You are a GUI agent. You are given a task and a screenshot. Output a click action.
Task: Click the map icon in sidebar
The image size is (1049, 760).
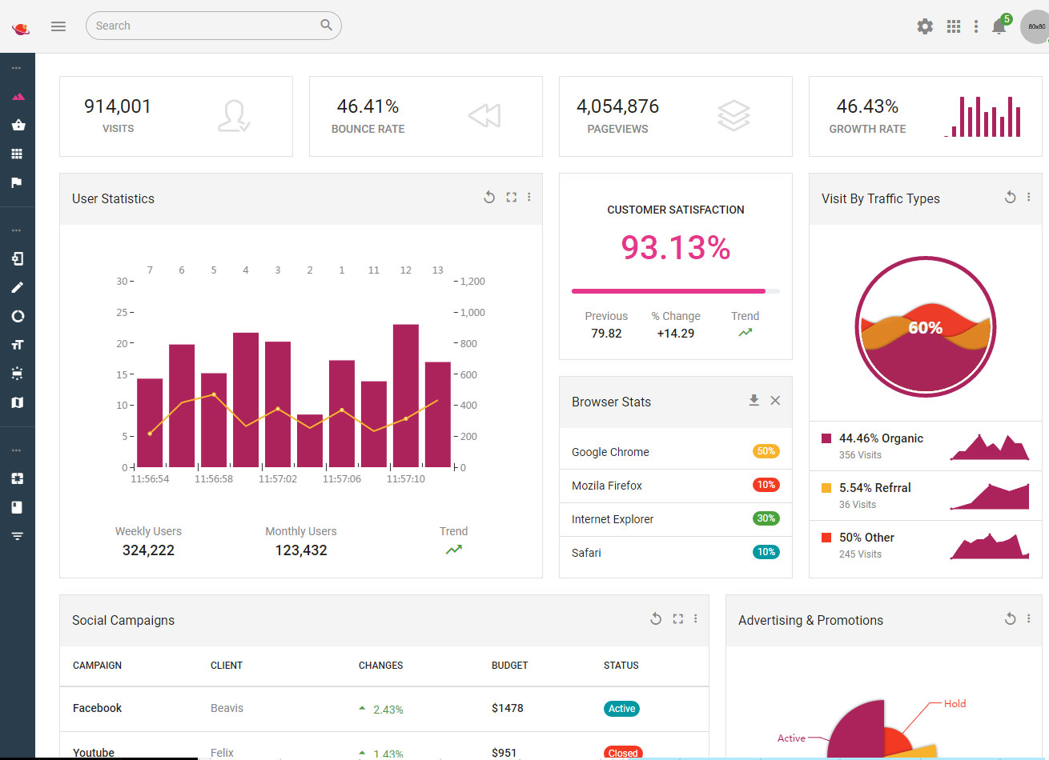pos(17,402)
